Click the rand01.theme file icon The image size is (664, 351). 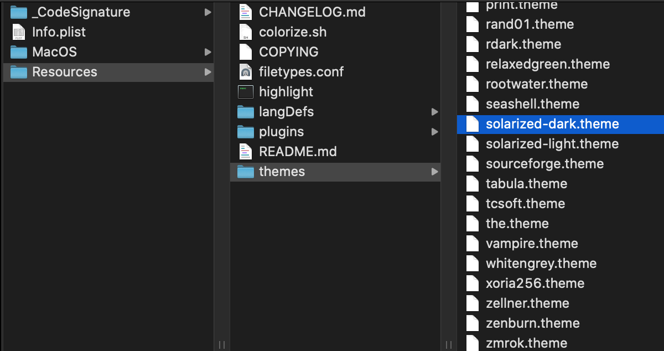pos(472,24)
